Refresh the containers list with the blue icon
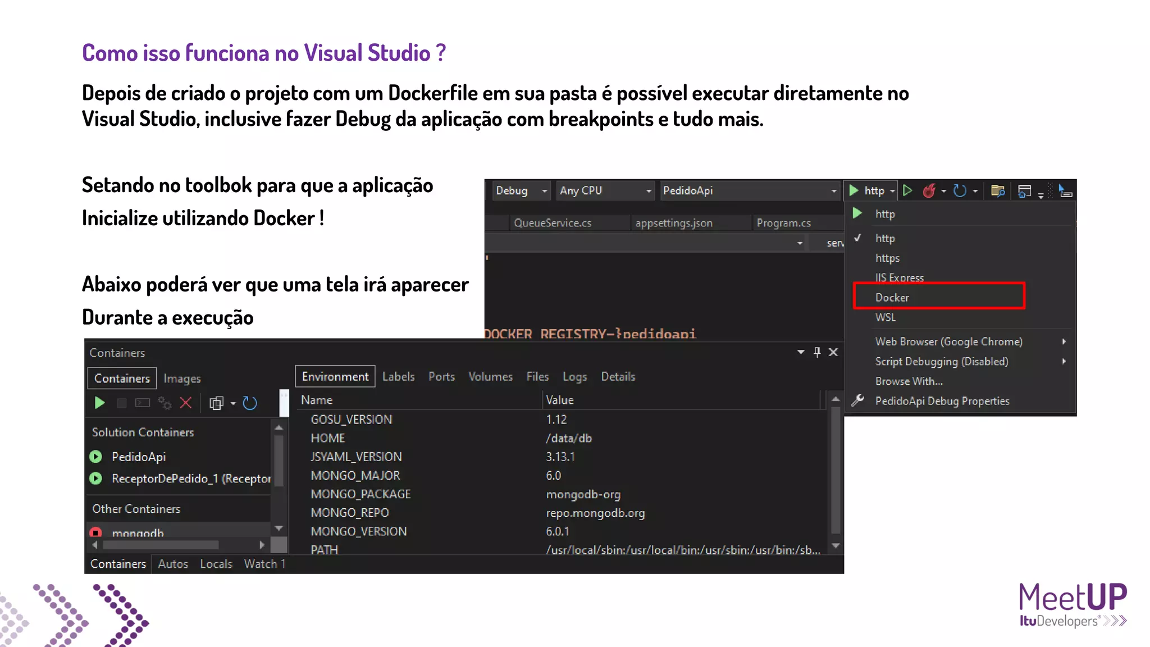Screen dimensions: 1150x647 pyautogui.click(x=250, y=403)
